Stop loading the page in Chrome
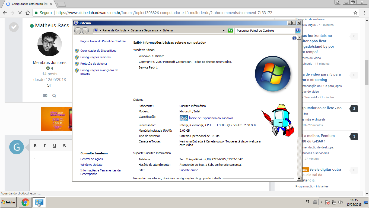 [x=20, y=13]
